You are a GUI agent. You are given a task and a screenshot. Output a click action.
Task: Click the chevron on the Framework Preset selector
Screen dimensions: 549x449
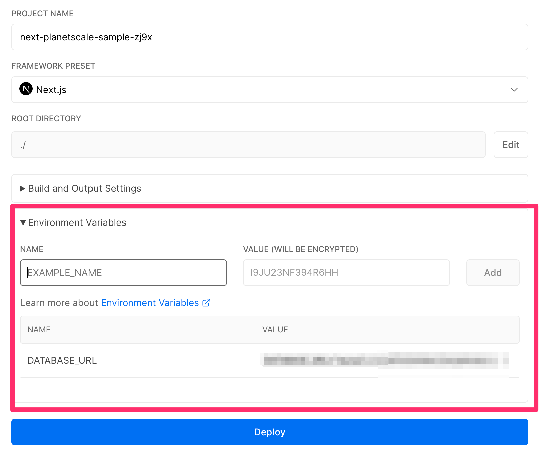514,90
